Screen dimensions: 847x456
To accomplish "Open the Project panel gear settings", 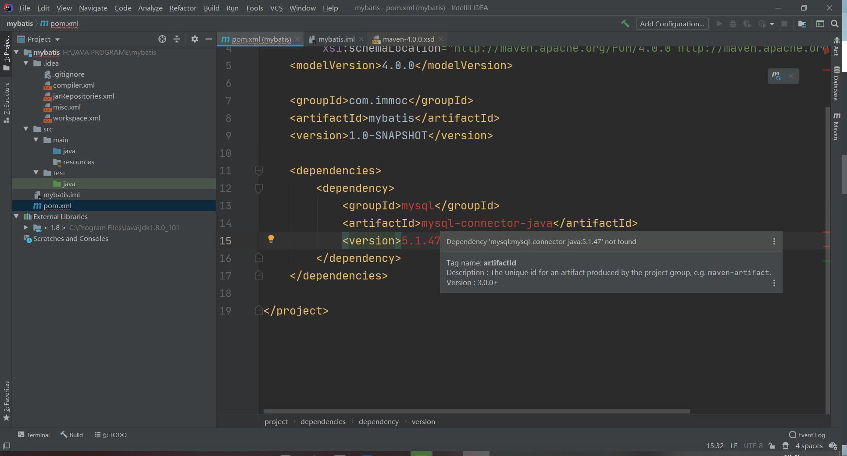I will (x=195, y=39).
